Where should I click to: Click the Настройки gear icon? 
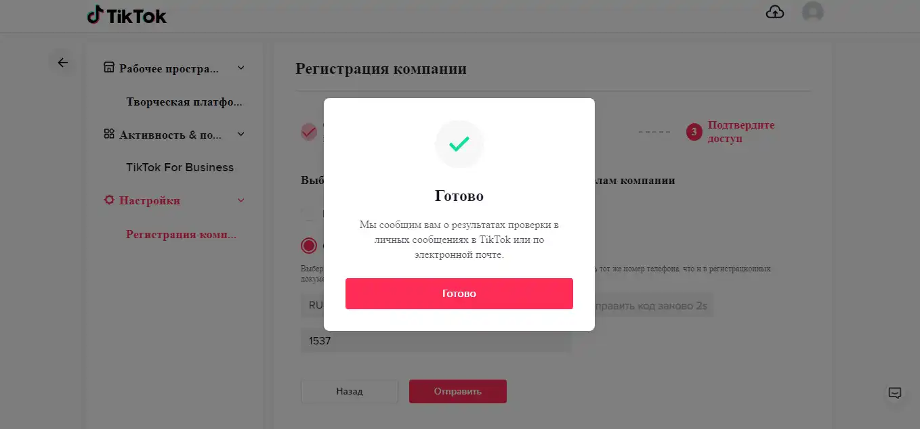[108, 200]
